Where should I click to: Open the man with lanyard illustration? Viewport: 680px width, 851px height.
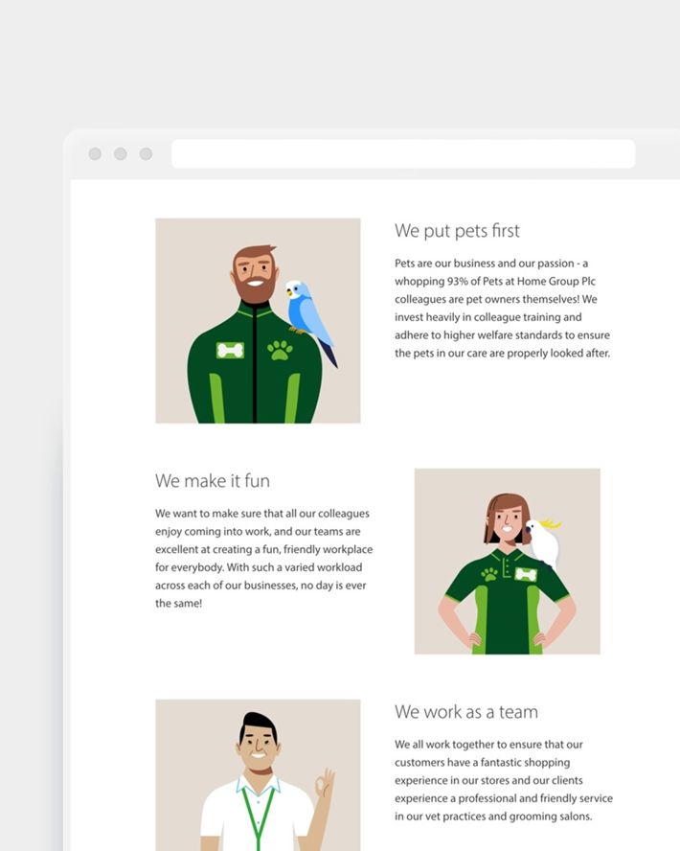pyautogui.click(x=258, y=775)
